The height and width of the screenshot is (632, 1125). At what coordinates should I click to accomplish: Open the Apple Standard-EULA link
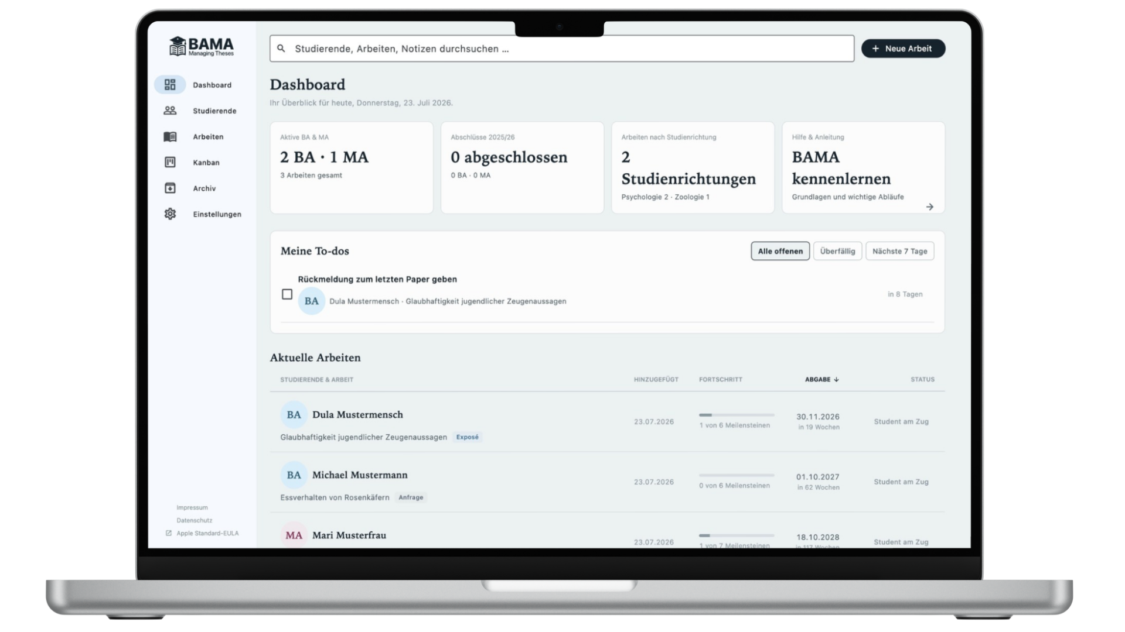pyautogui.click(x=207, y=533)
